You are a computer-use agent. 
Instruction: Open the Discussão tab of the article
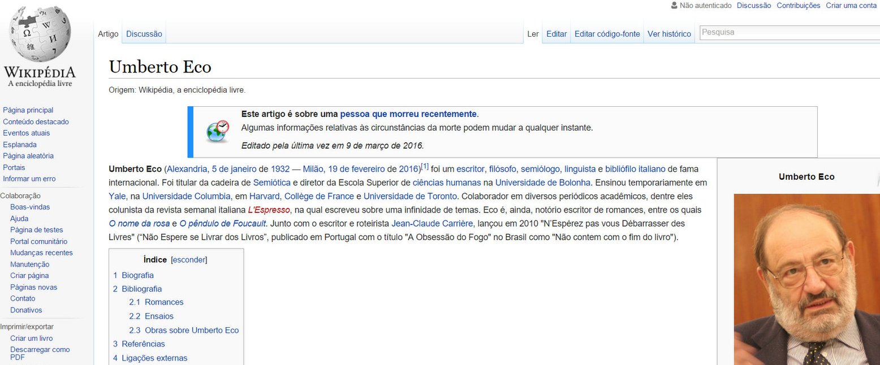pyautogui.click(x=144, y=34)
